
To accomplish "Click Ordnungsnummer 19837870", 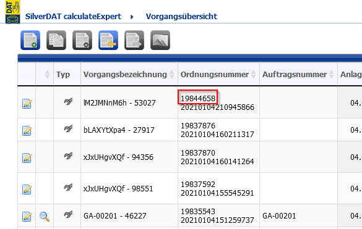I will pyautogui.click(x=198, y=153).
